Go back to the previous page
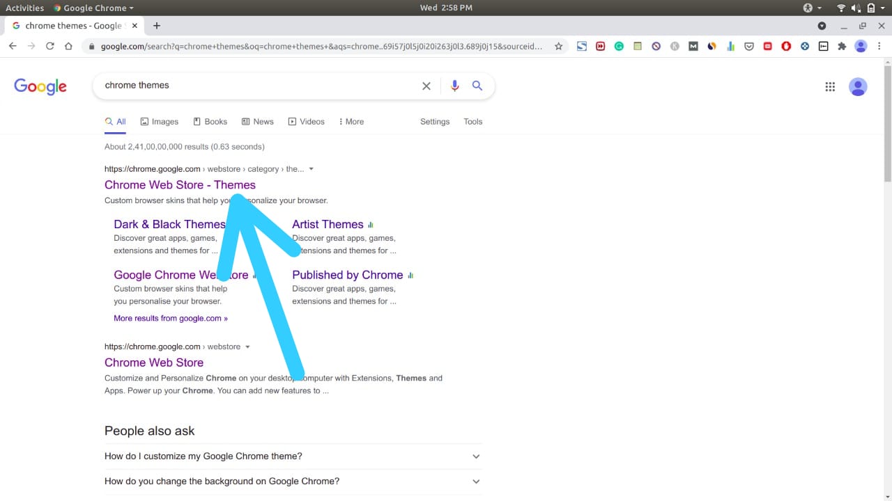Image resolution: width=892 pixels, height=501 pixels. tap(13, 46)
